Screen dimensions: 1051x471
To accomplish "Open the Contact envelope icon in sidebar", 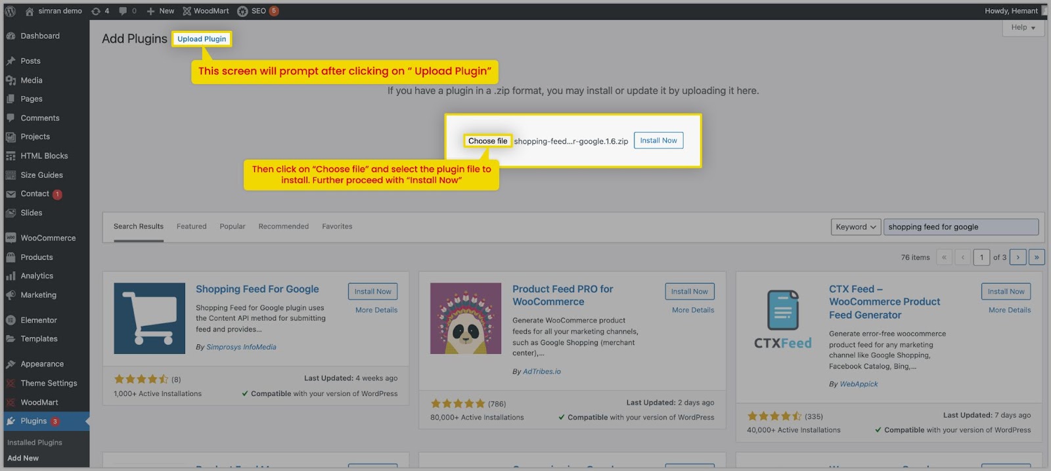I will 11,194.
